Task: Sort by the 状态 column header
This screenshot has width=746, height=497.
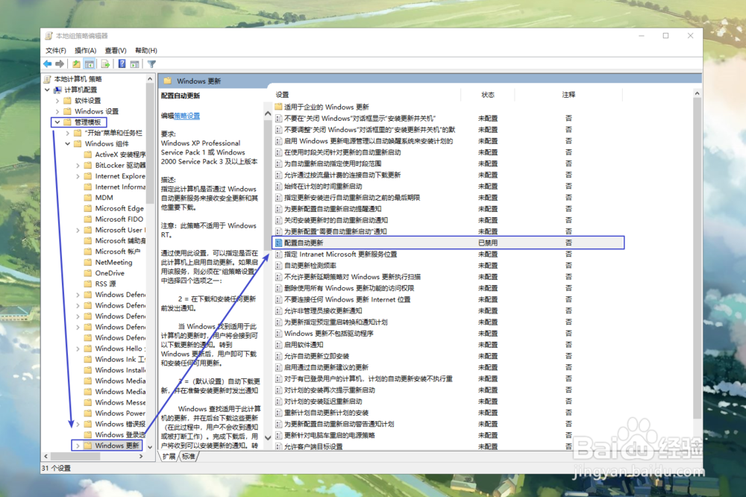Action: [x=488, y=95]
